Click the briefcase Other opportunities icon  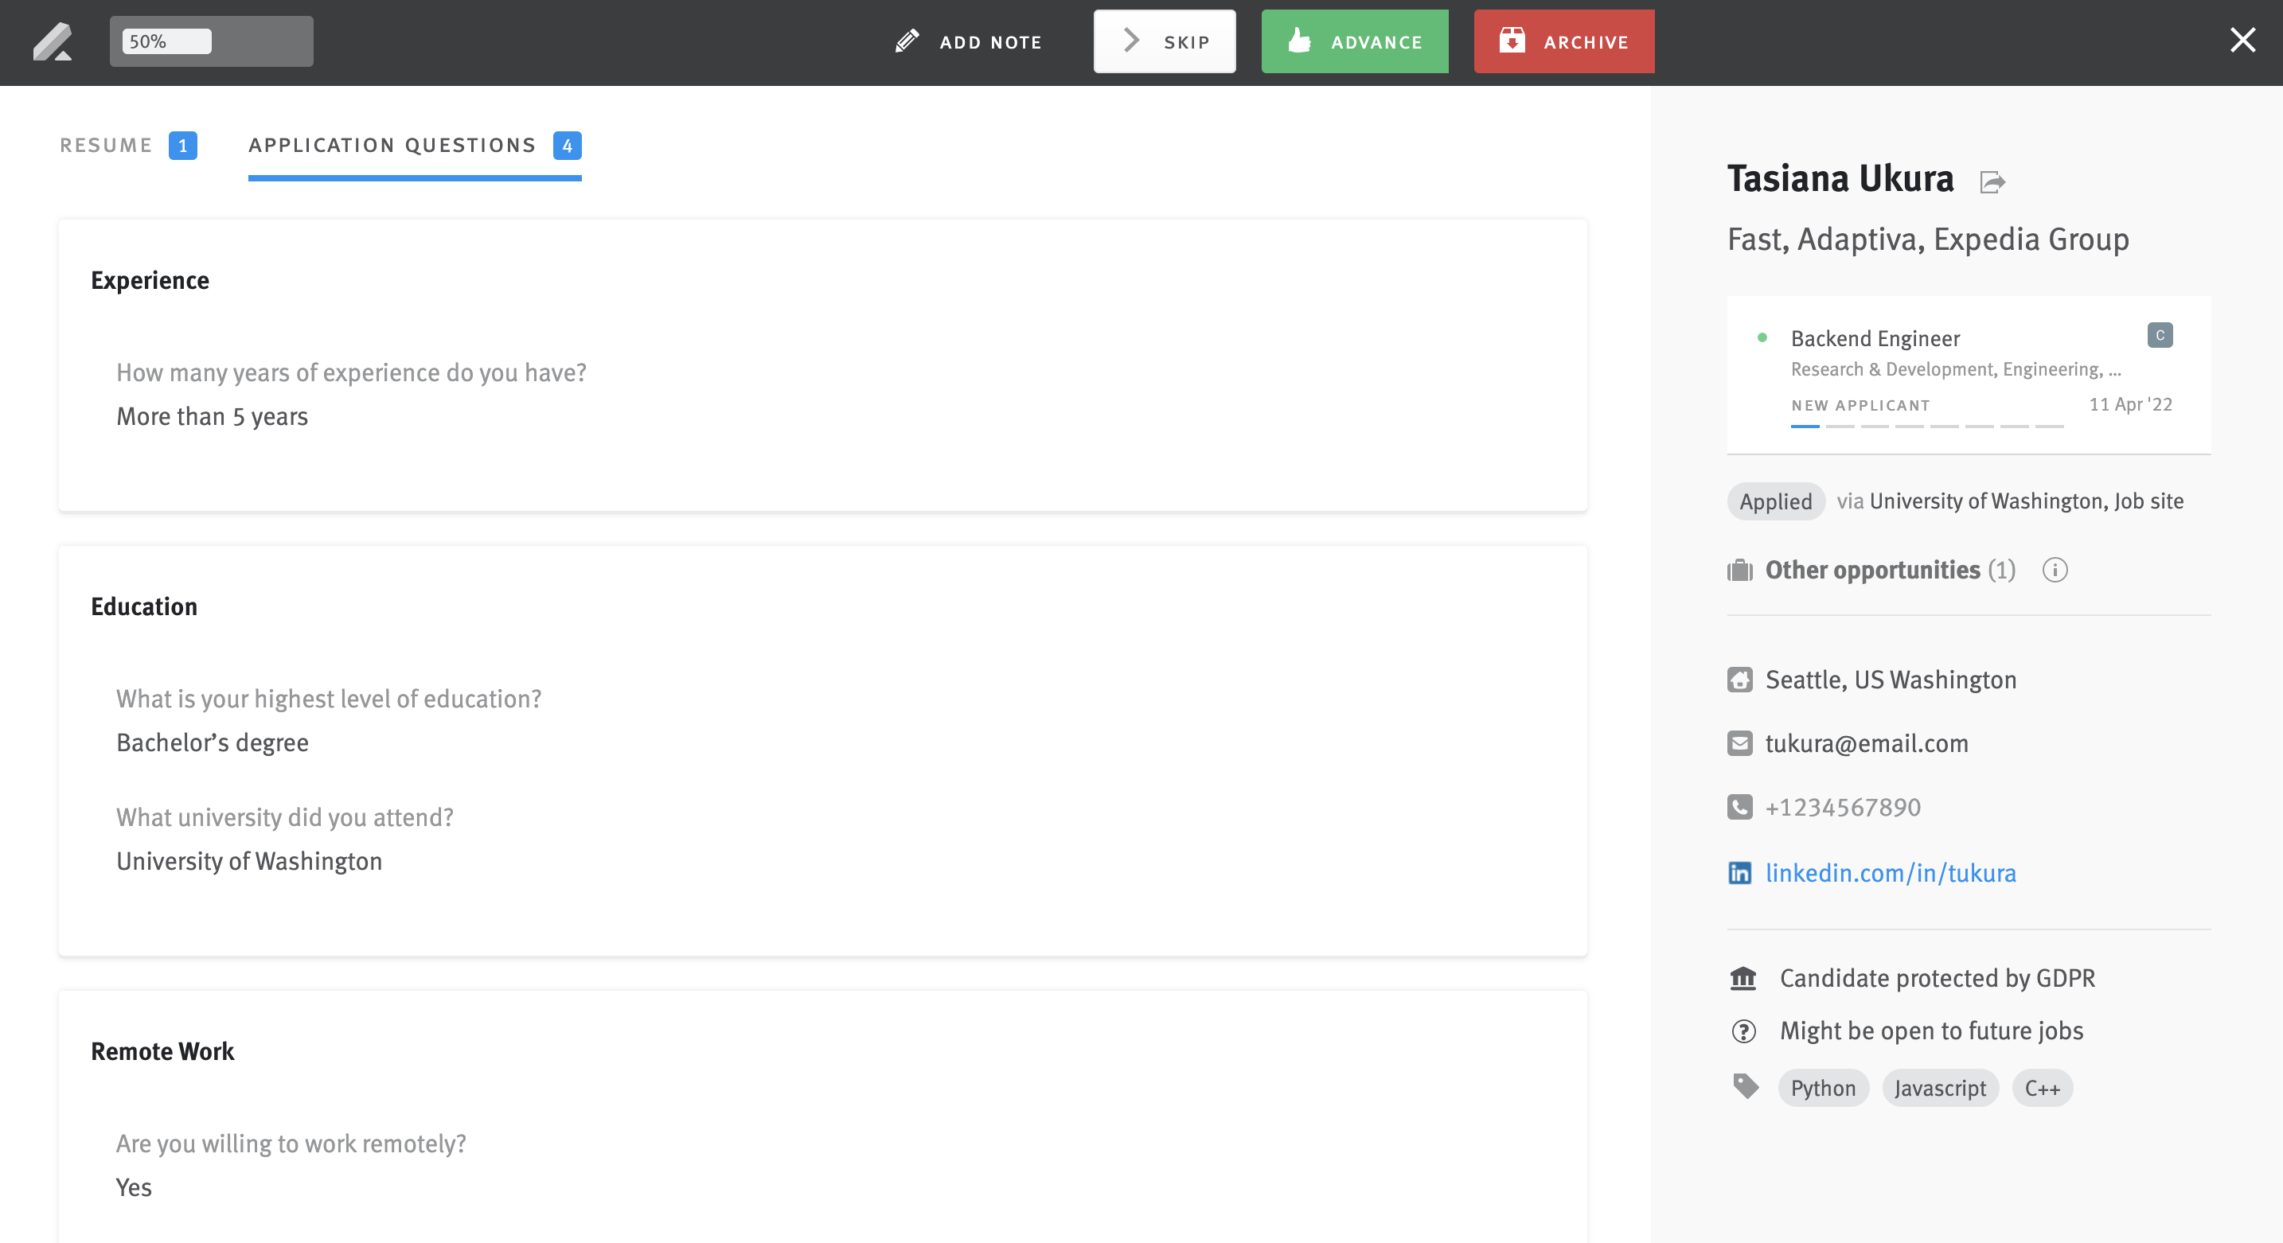point(1740,570)
